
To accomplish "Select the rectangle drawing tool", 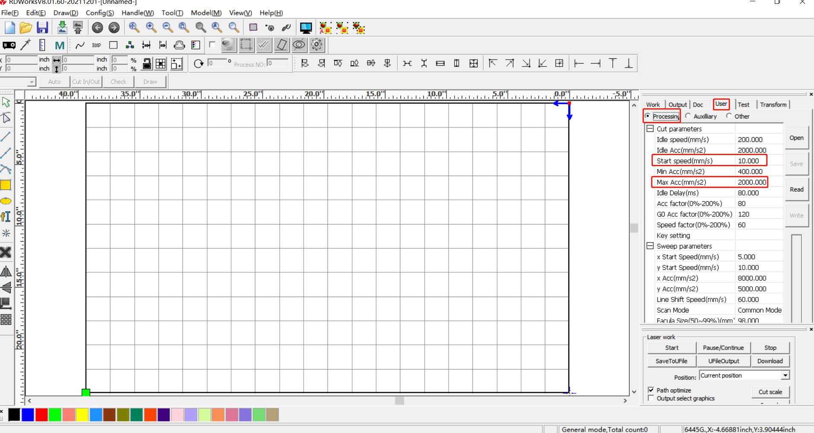I will pyautogui.click(x=6, y=185).
